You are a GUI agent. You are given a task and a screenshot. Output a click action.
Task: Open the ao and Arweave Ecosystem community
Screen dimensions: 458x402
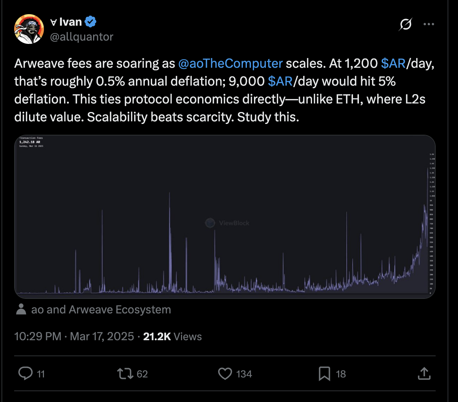click(101, 310)
